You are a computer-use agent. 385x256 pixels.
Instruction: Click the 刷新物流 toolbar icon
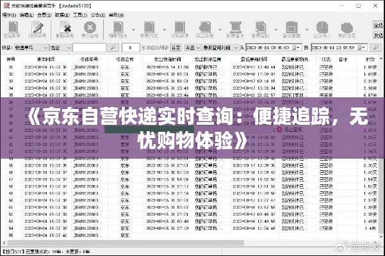click(x=118, y=29)
